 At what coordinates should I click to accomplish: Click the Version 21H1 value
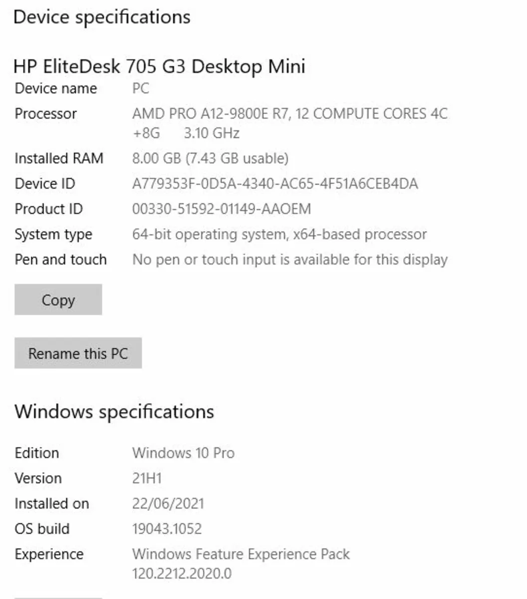pyautogui.click(x=147, y=478)
